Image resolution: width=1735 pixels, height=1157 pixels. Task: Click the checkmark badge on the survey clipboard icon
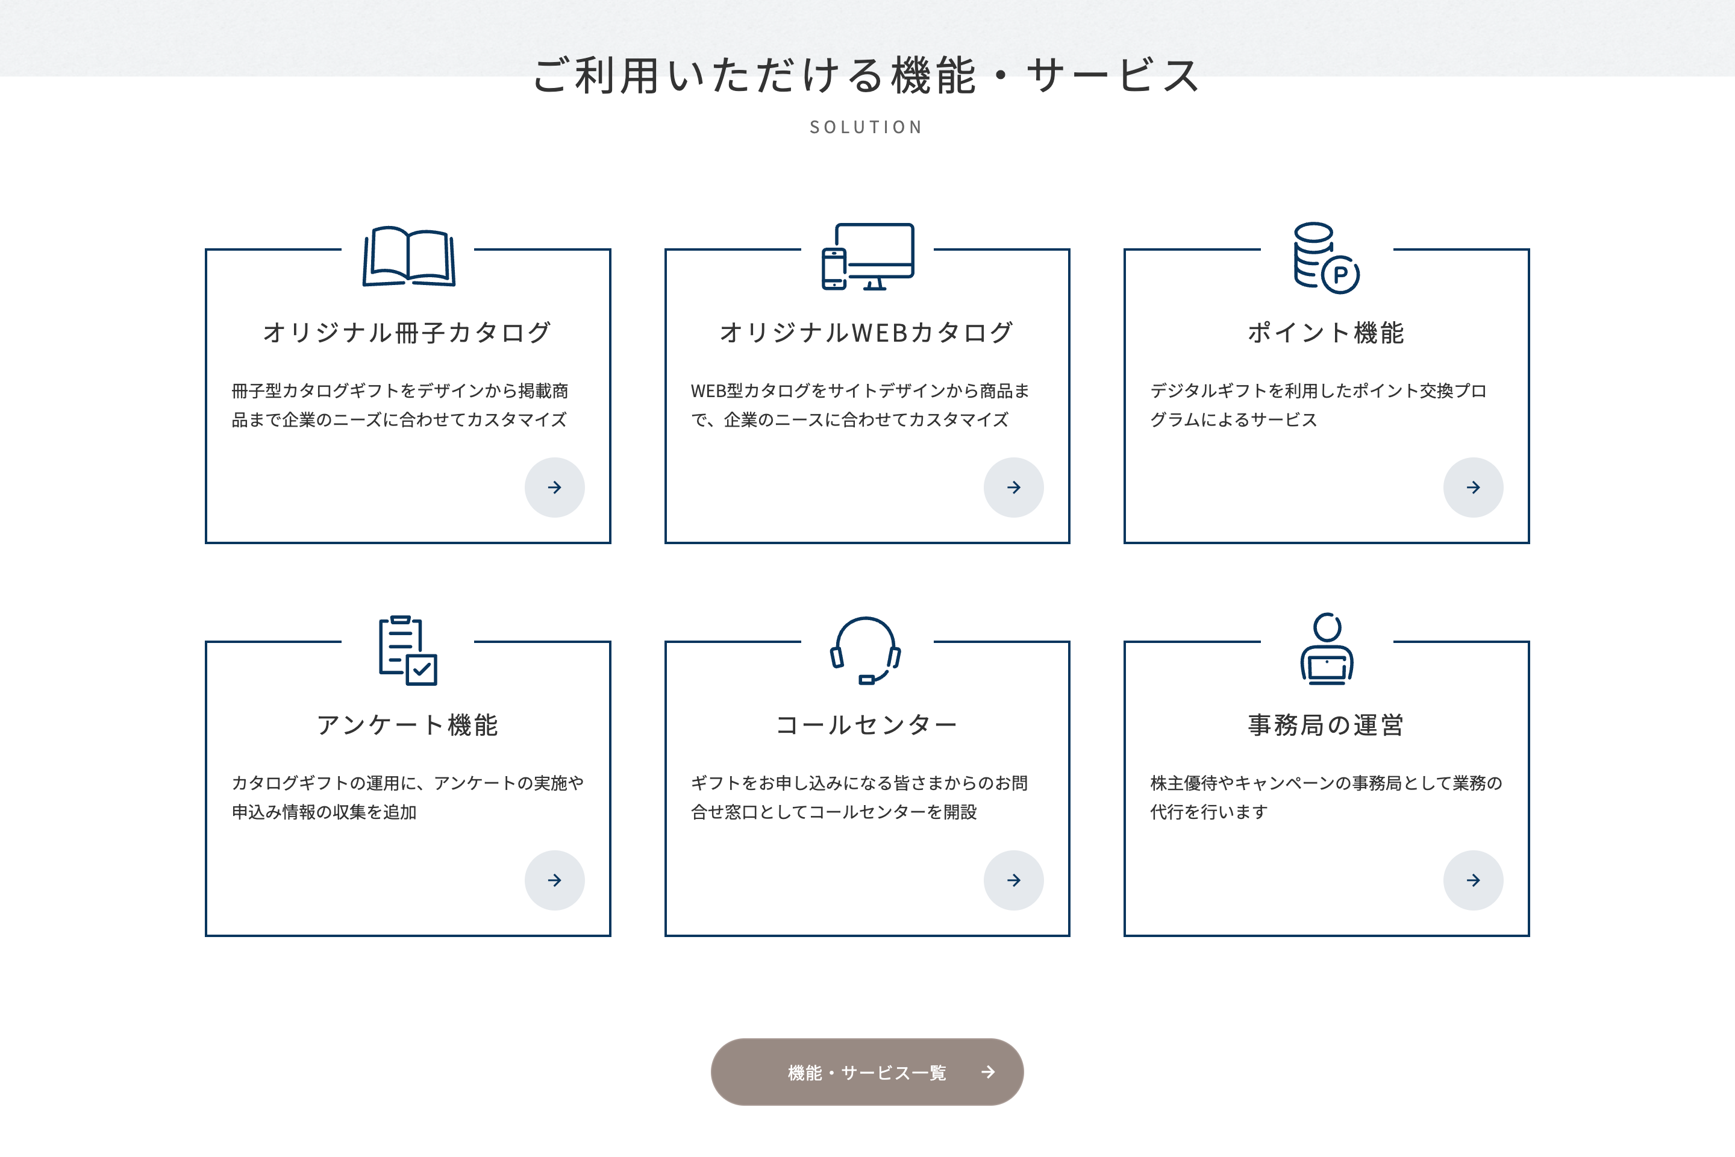pyautogui.click(x=421, y=669)
